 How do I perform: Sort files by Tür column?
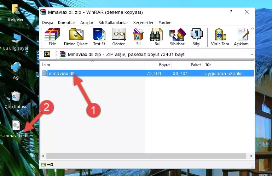228,65
